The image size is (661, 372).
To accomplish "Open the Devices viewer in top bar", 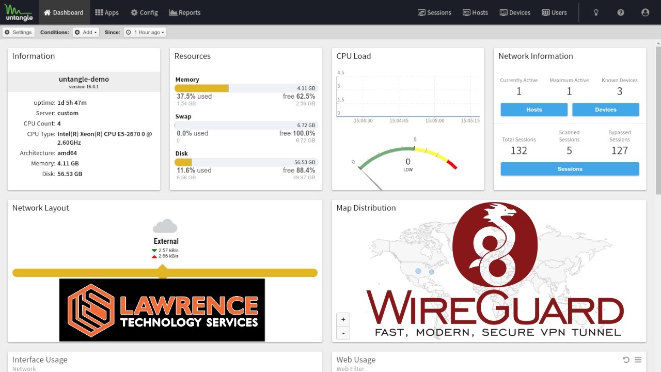I will [x=515, y=12].
